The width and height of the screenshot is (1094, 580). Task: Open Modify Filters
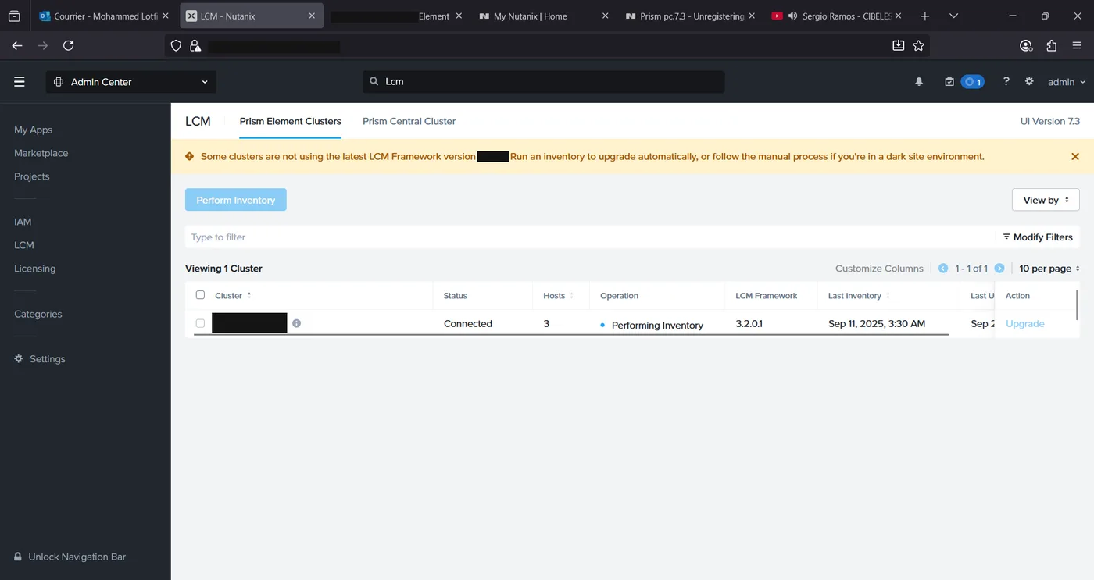1038,237
